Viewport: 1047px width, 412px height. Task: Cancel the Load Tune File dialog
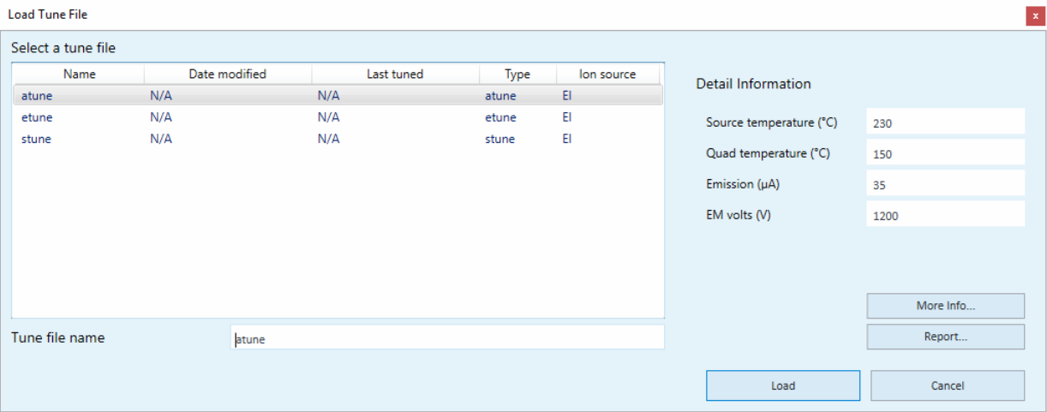948,385
